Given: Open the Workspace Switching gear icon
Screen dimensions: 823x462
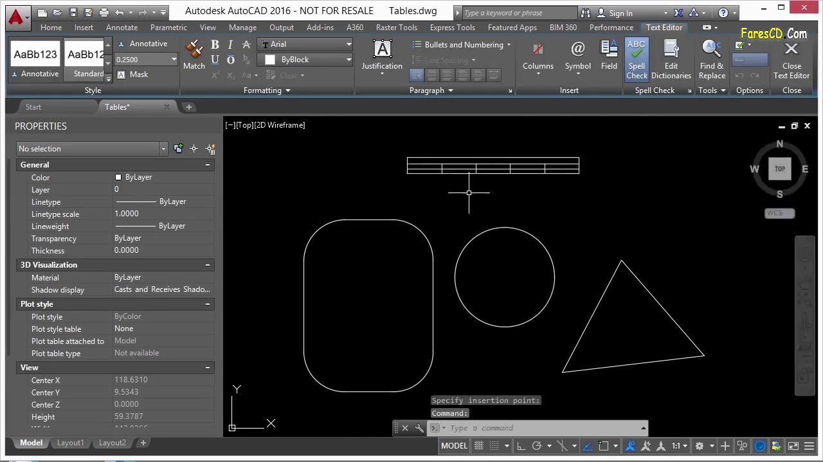Looking at the screenshot, I should [x=700, y=446].
